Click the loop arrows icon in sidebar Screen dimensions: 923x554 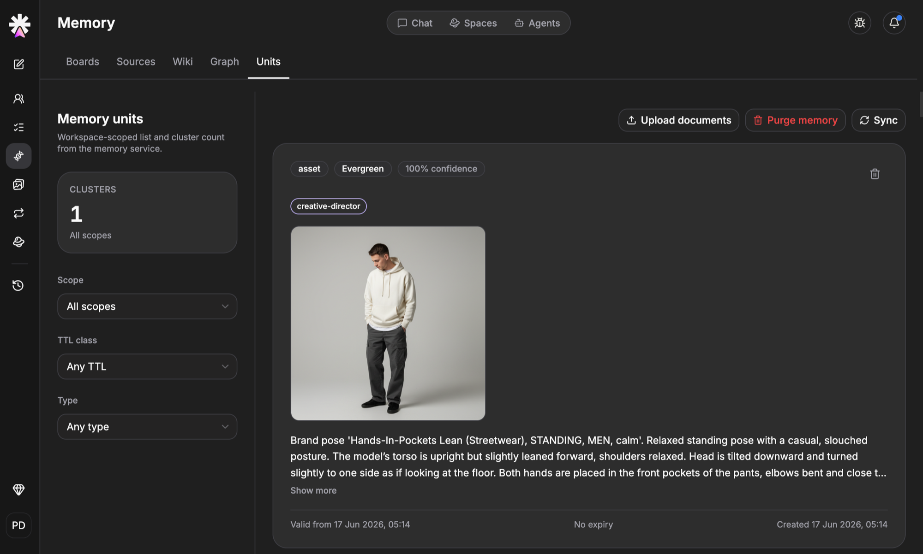click(18, 213)
